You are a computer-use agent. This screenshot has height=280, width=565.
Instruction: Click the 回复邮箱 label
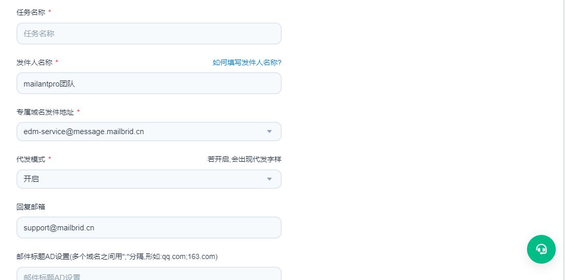tap(31, 207)
